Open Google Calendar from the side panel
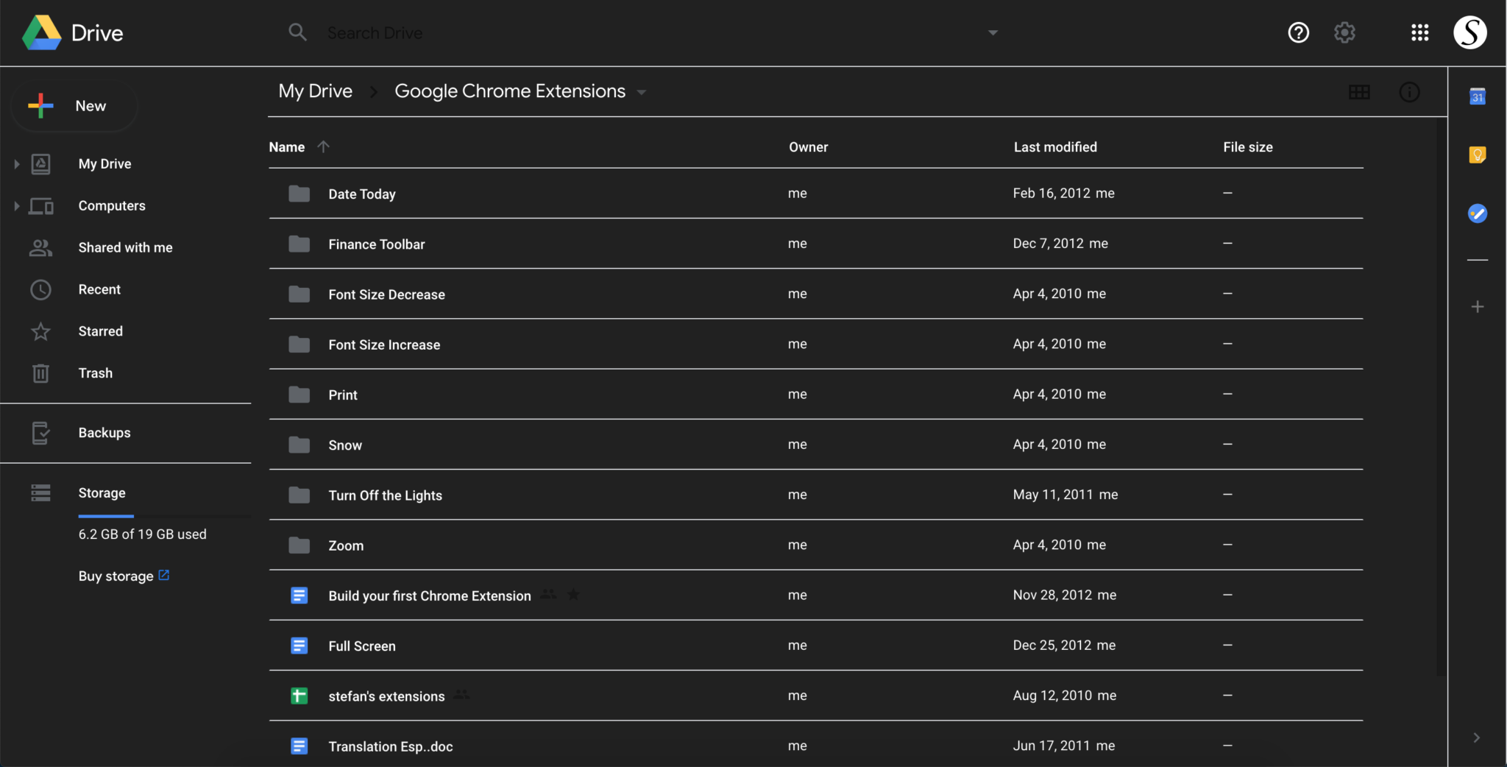 point(1478,96)
